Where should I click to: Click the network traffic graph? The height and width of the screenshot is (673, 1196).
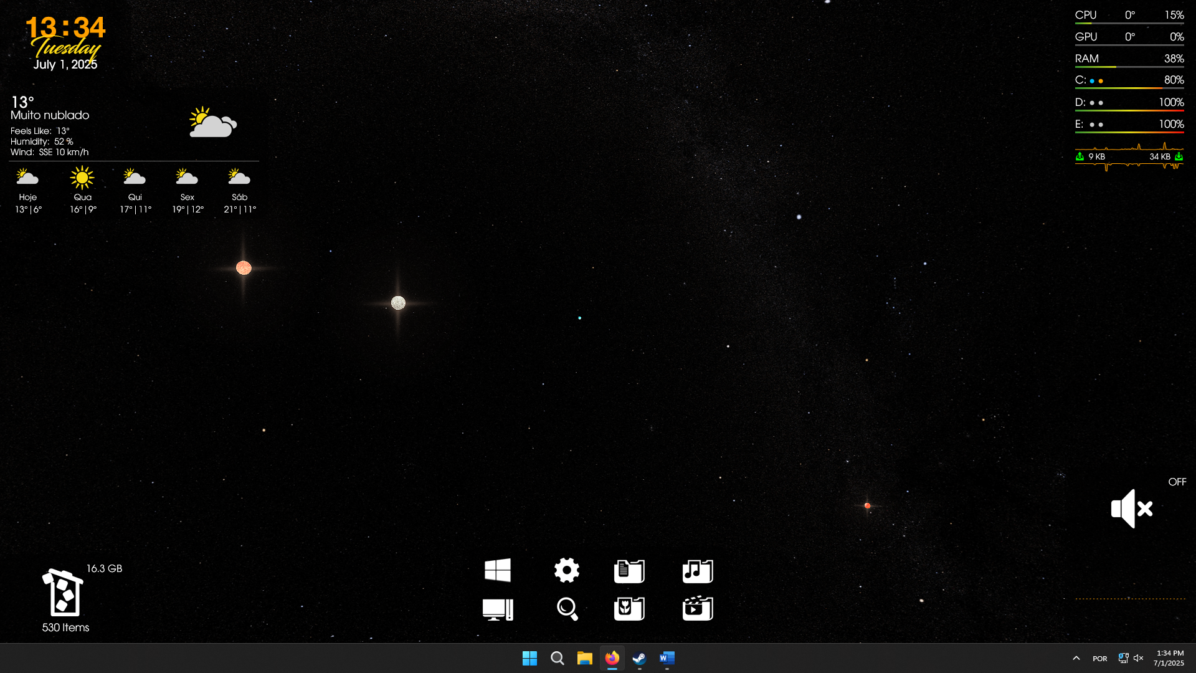(x=1129, y=156)
